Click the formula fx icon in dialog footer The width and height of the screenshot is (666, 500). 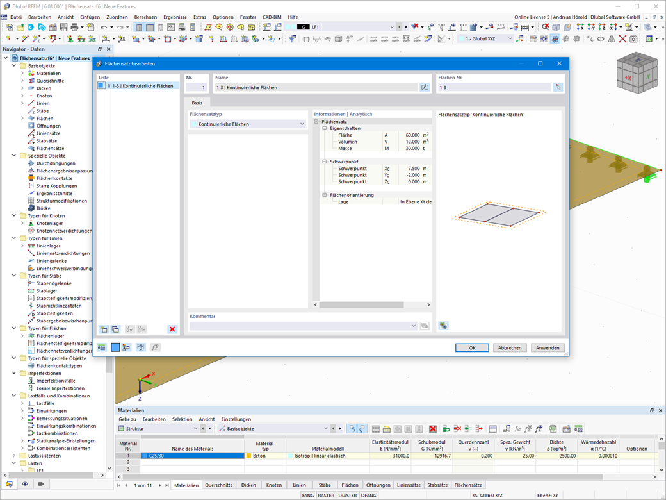click(155, 347)
